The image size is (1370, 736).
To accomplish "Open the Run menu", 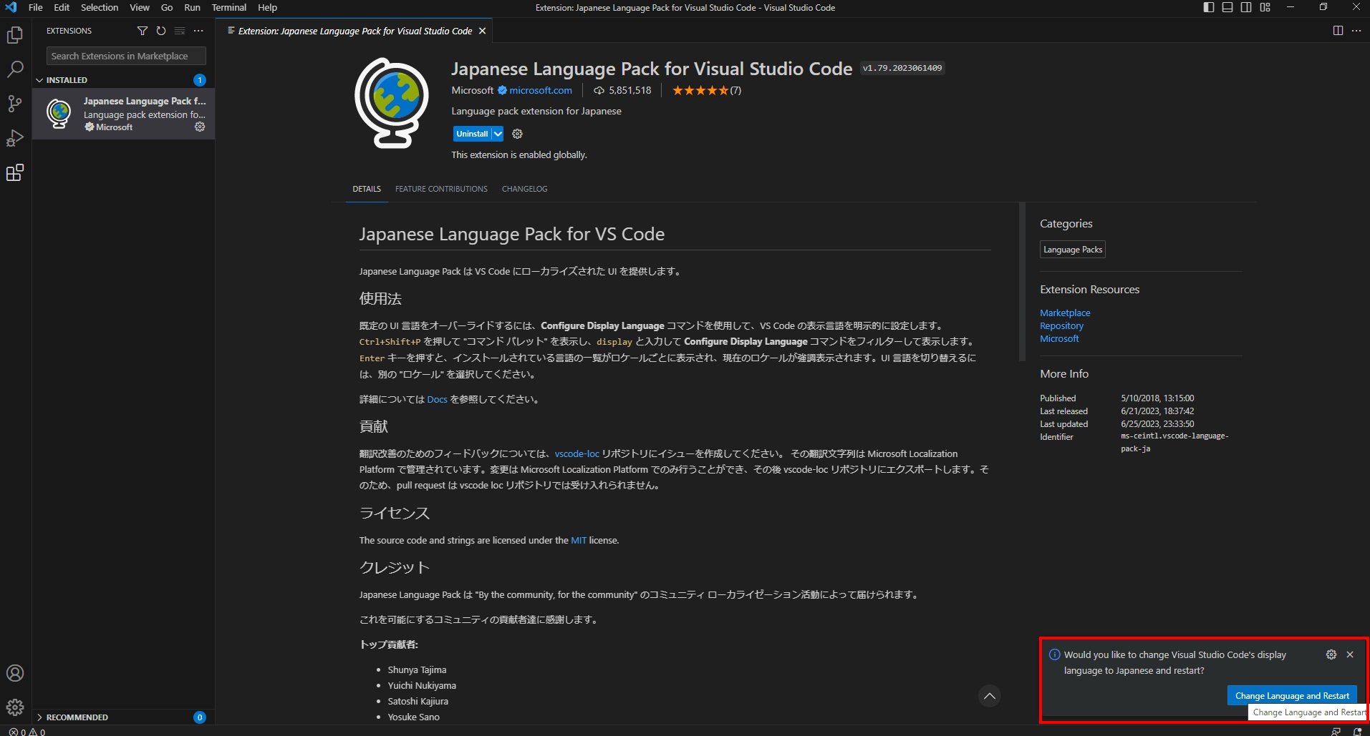I will (x=192, y=7).
